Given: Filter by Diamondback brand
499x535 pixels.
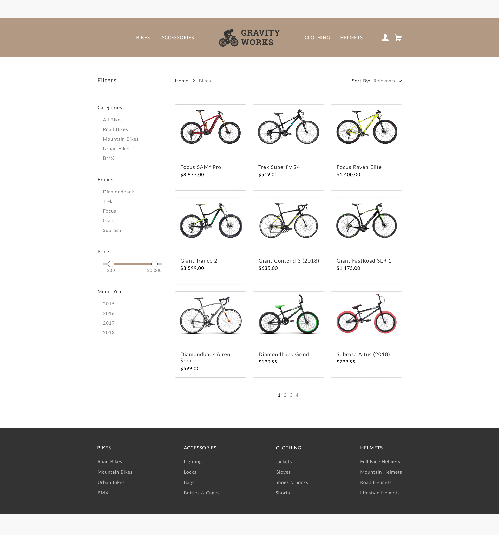Looking at the screenshot, I should 118,192.
